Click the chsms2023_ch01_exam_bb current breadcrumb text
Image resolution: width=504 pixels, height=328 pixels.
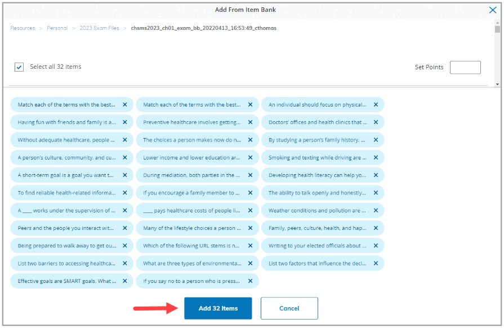[204, 28]
